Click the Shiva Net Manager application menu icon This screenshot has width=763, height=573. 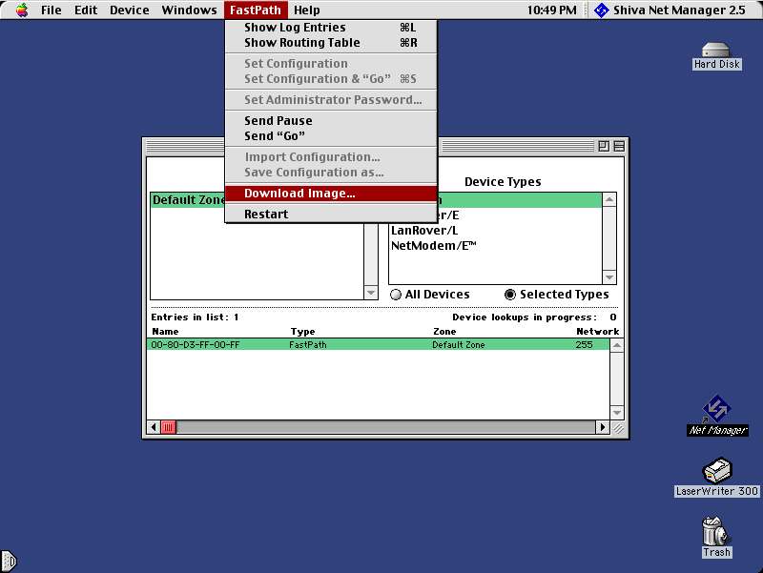tap(601, 10)
